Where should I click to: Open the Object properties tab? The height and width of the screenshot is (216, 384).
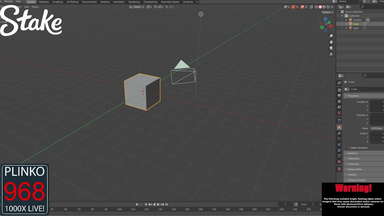tap(339, 127)
